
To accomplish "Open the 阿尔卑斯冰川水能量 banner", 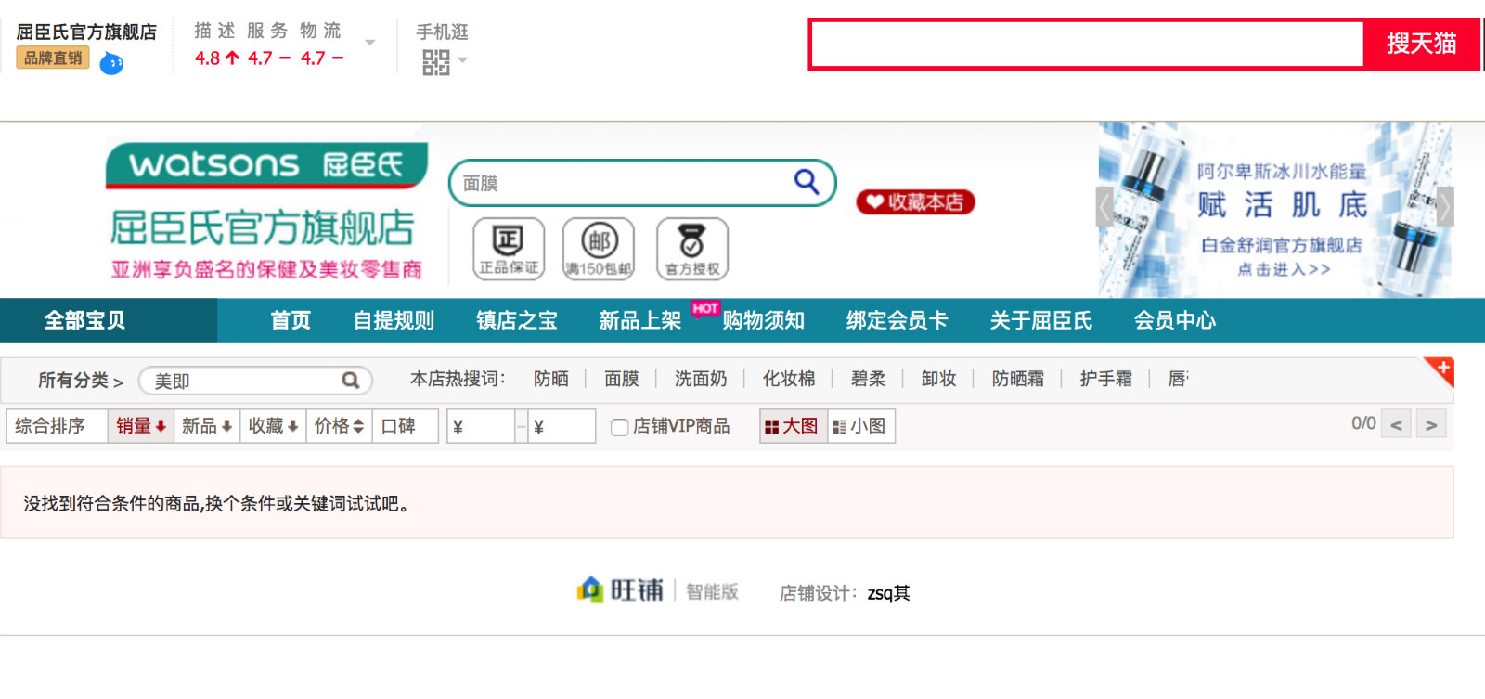I will tap(1275, 210).
